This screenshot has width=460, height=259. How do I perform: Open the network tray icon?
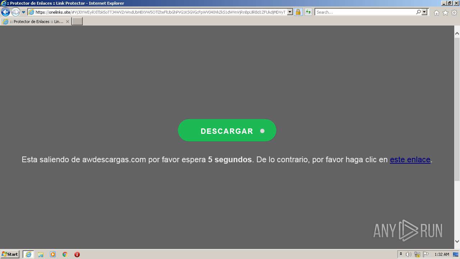(x=417, y=254)
